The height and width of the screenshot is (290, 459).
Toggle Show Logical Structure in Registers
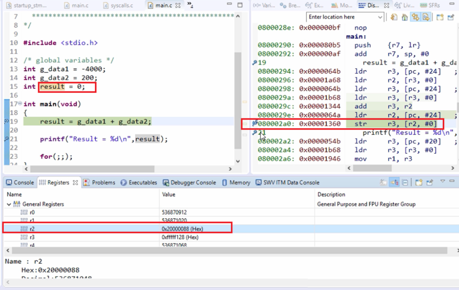point(394,182)
